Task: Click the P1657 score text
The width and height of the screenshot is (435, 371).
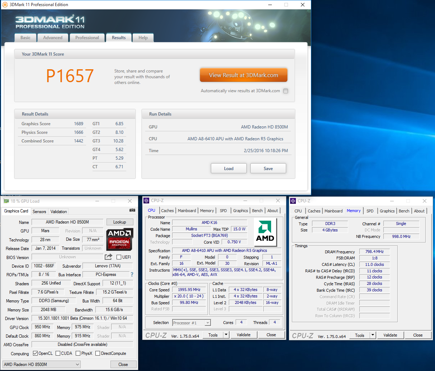Action: [x=70, y=76]
